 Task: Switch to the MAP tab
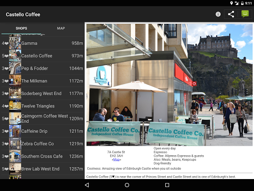(x=61, y=28)
